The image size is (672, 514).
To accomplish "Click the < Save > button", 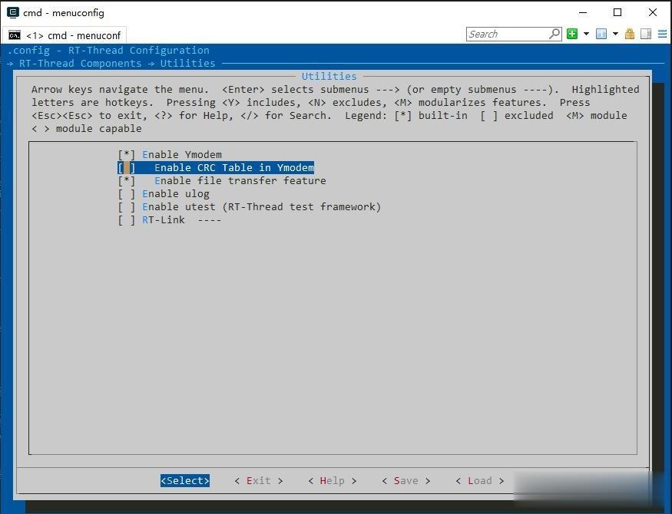I will click(x=406, y=480).
